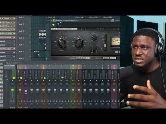Set Analog to 60Hz on CLA-76
The image size is (166, 124).
click(x=83, y=58)
